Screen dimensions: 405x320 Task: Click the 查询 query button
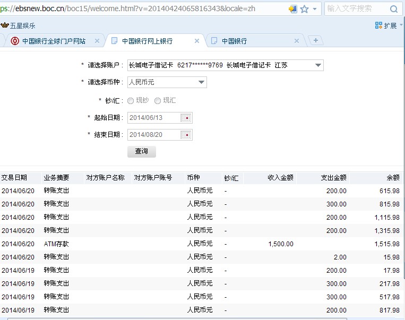point(142,151)
